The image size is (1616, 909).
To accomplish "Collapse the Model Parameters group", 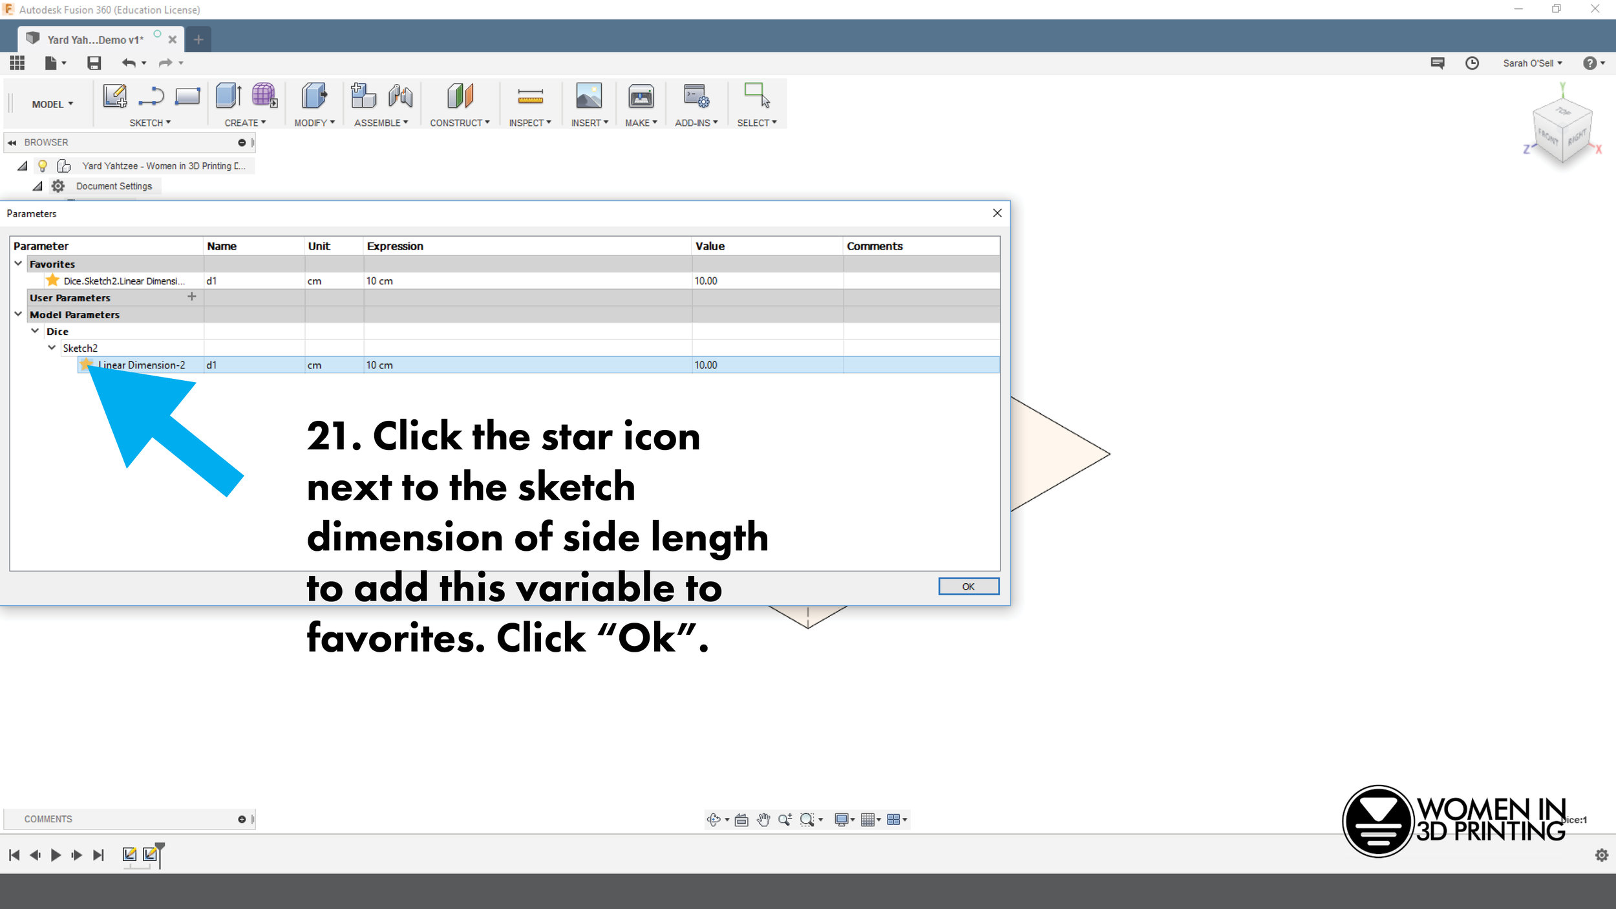I will pos(18,314).
